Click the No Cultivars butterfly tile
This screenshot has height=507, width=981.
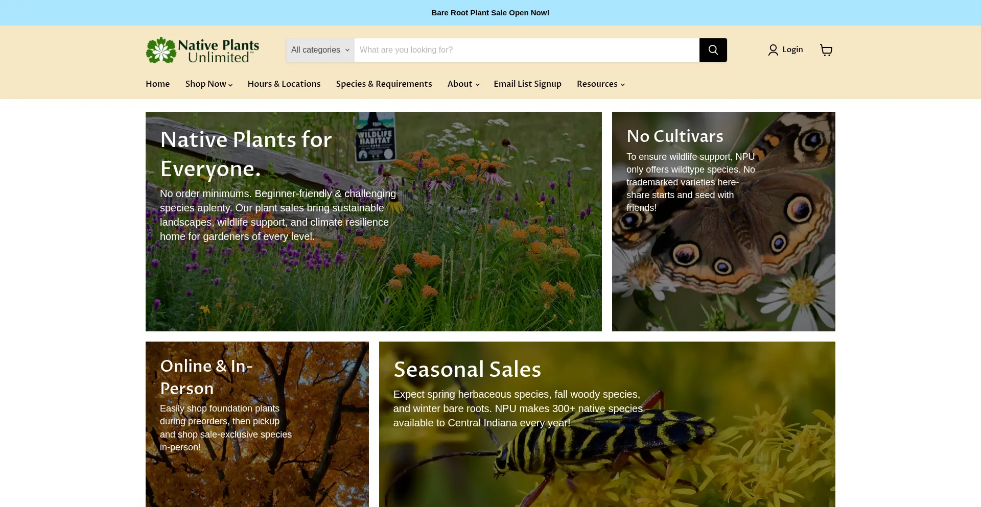(x=723, y=222)
